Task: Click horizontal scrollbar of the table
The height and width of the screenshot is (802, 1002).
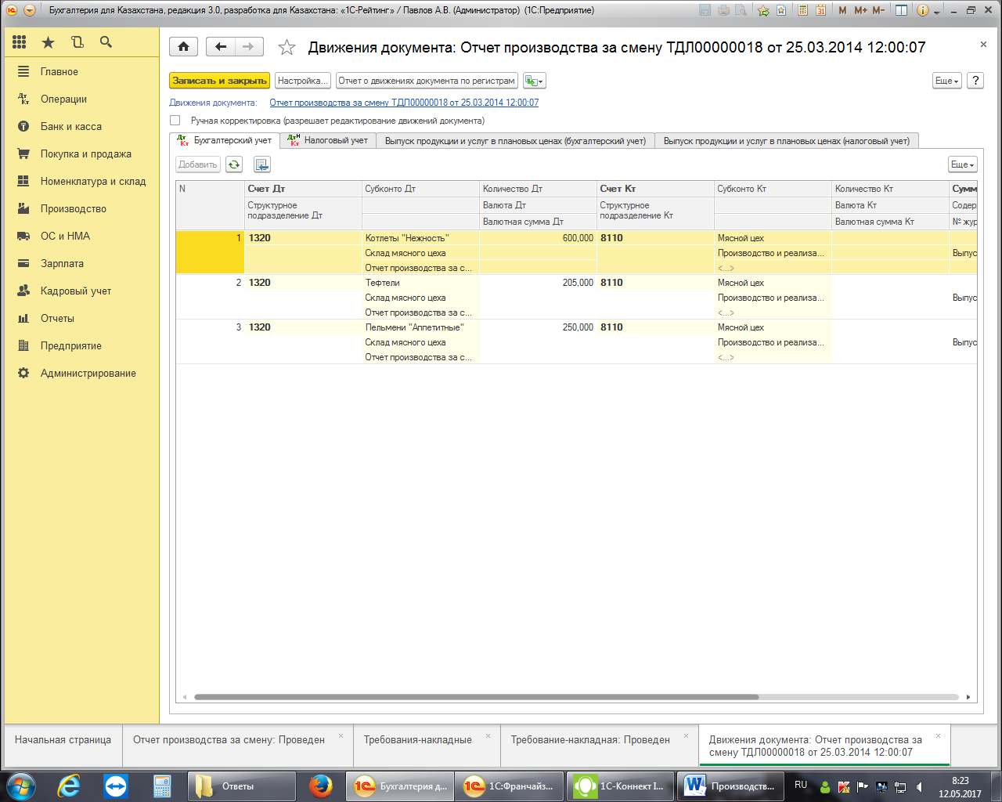Action: point(476,697)
